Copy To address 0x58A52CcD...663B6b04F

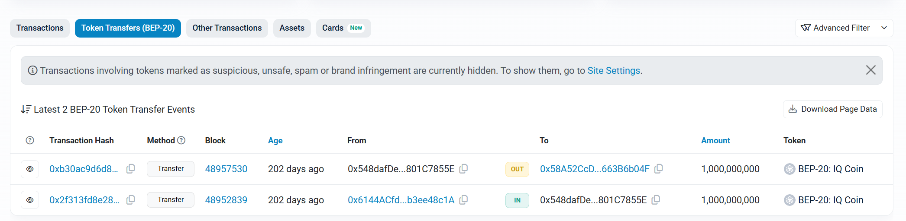pos(658,169)
